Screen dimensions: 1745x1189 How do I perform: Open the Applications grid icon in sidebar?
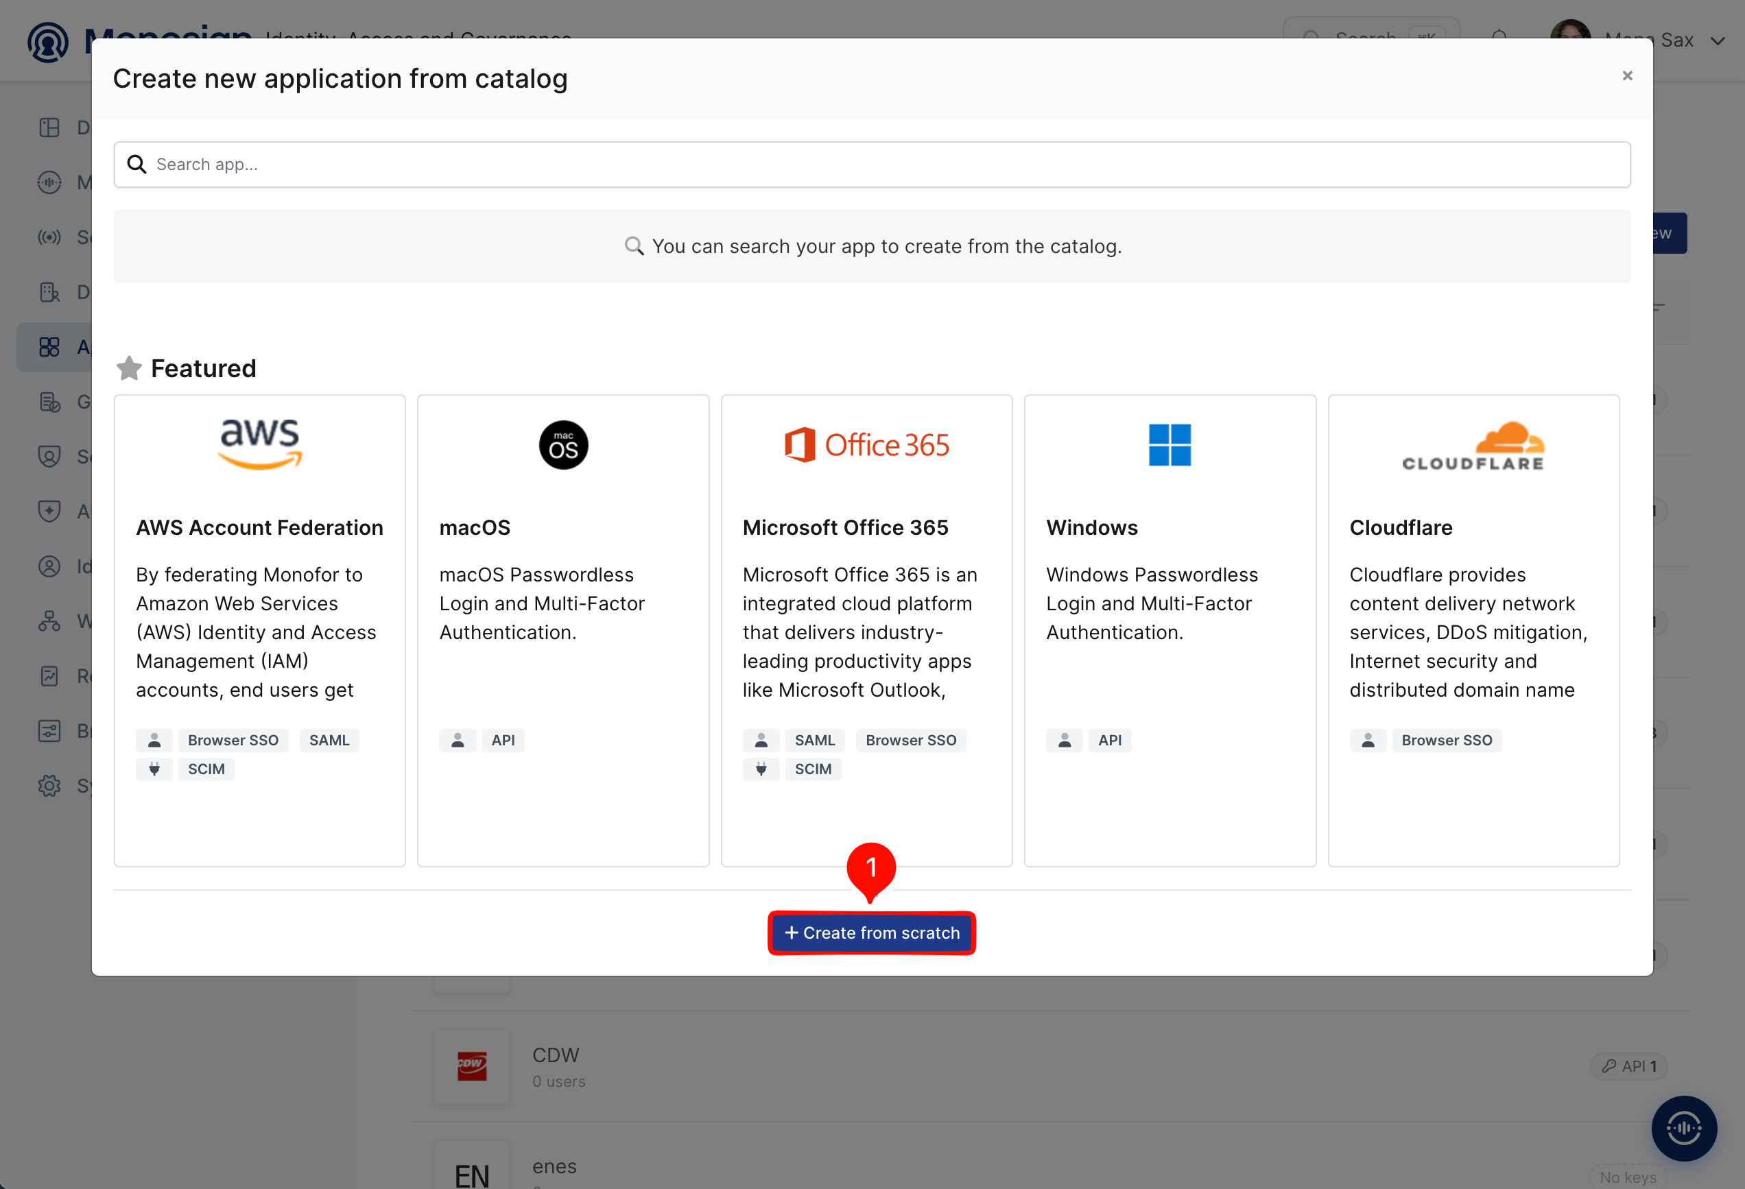49,347
